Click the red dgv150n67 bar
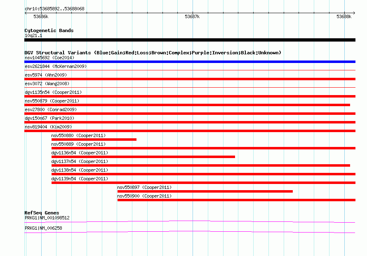The image size is (367, 256). pos(190,122)
